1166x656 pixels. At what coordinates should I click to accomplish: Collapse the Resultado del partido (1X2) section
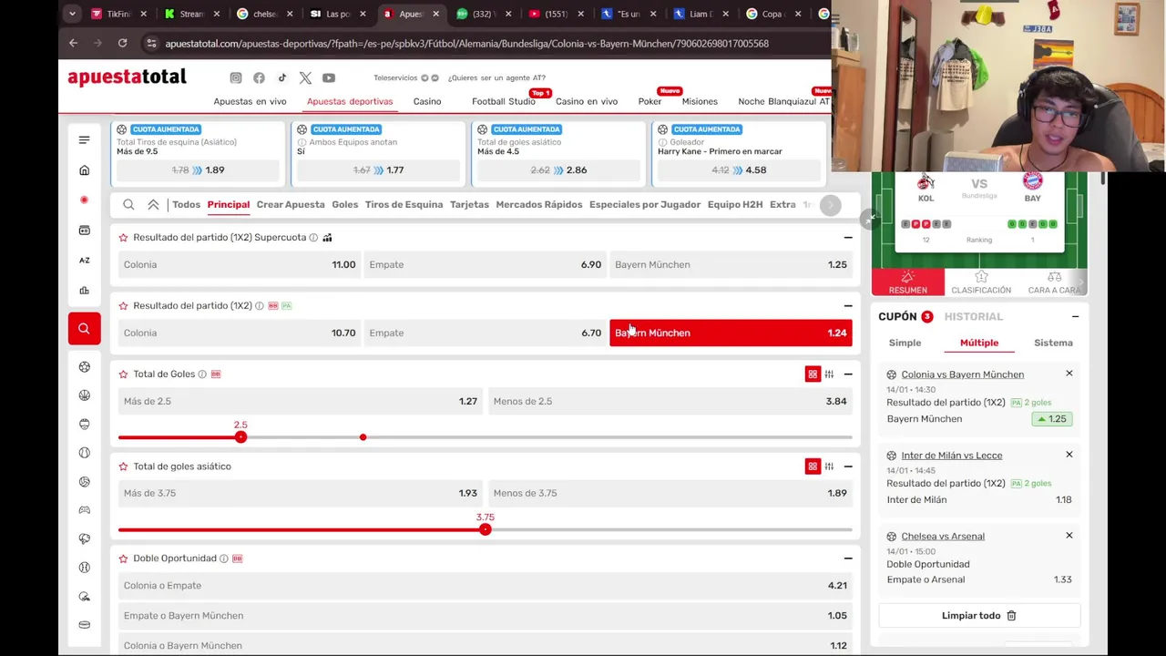(848, 306)
